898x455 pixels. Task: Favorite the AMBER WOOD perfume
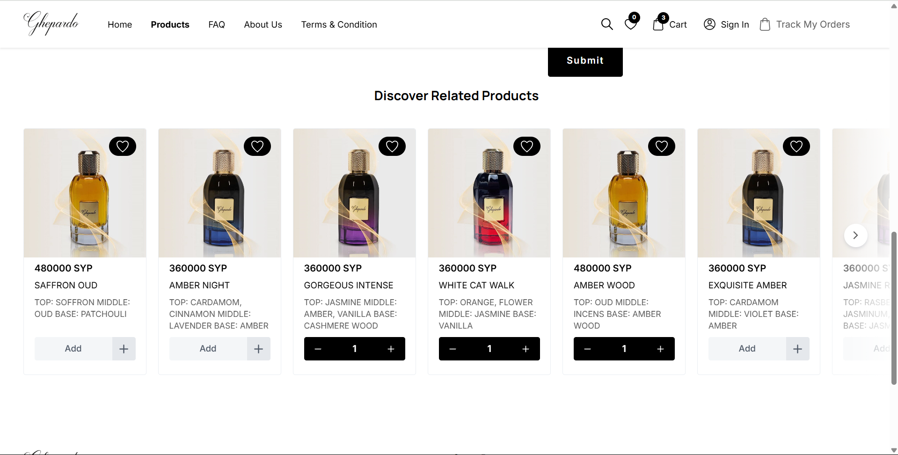click(662, 147)
